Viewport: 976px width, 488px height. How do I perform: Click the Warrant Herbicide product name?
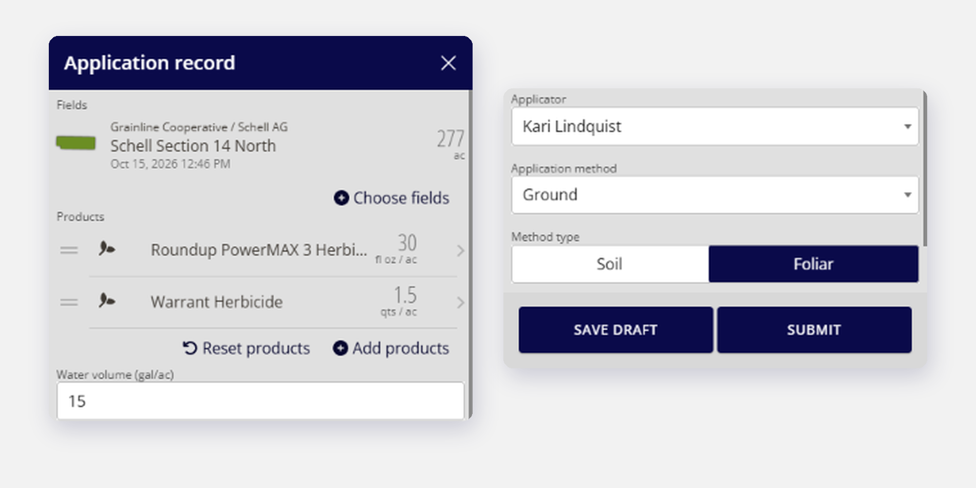[x=216, y=302]
